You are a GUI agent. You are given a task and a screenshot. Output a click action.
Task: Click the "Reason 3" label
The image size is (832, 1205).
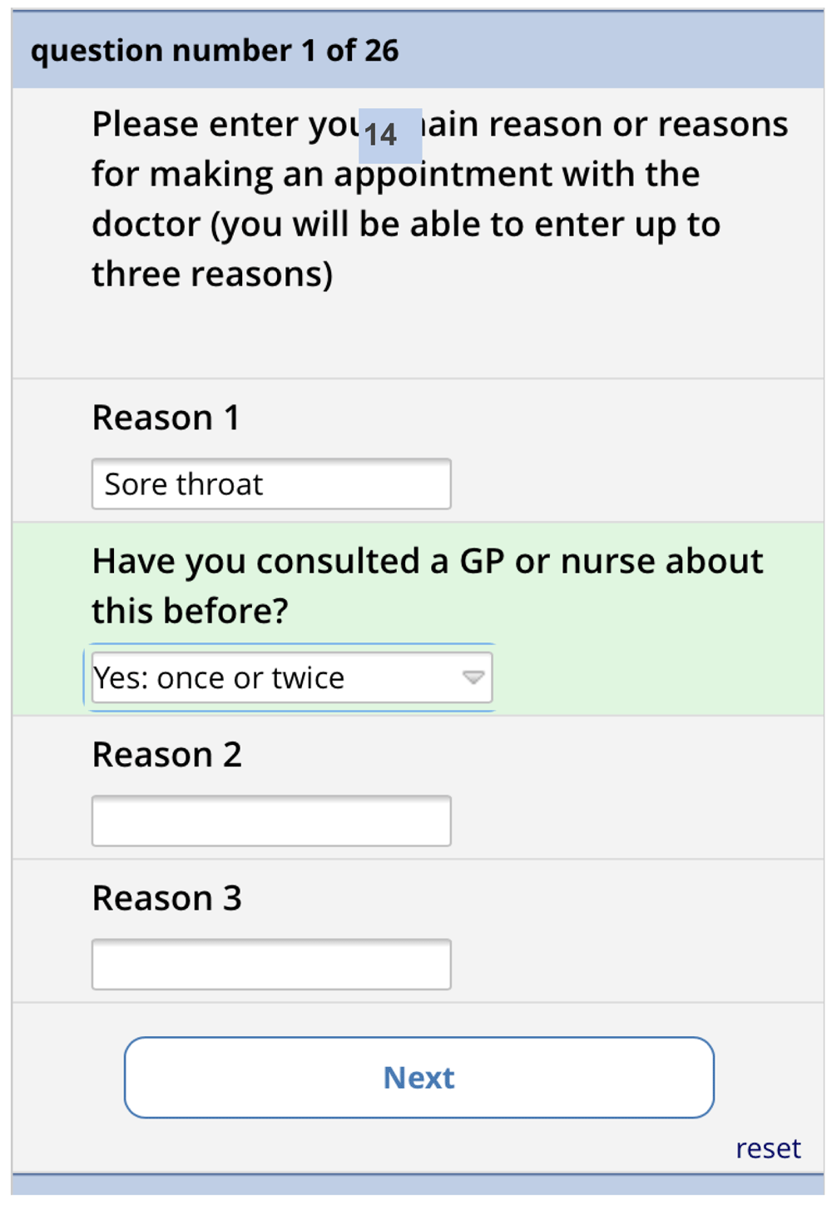click(x=166, y=898)
